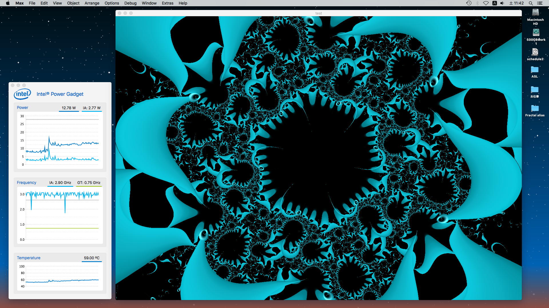Screen dimensions: 549x308
Task: Open the Apple menu
Action: point(8,3)
